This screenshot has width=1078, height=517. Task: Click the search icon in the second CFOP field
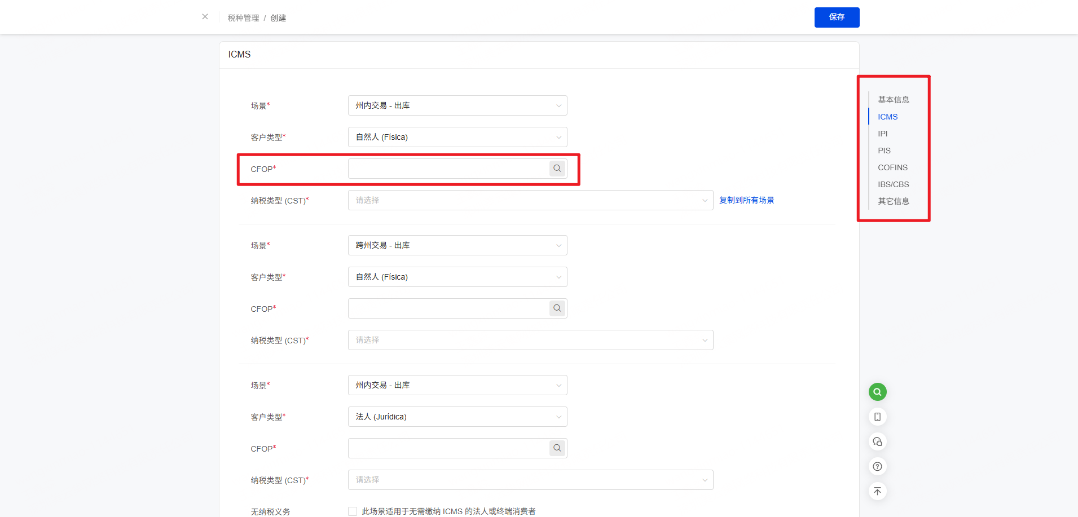pyautogui.click(x=557, y=308)
